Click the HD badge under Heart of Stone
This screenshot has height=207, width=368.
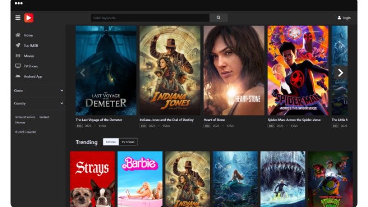[x=207, y=126]
